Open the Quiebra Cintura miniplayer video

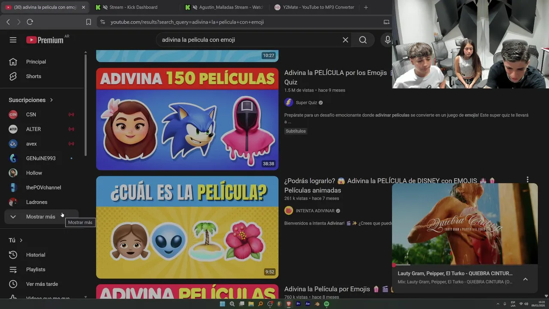tap(465, 224)
